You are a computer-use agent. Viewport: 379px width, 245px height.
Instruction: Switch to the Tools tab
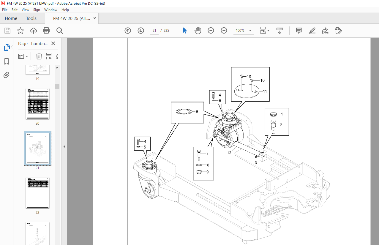click(x=31, y=18)
